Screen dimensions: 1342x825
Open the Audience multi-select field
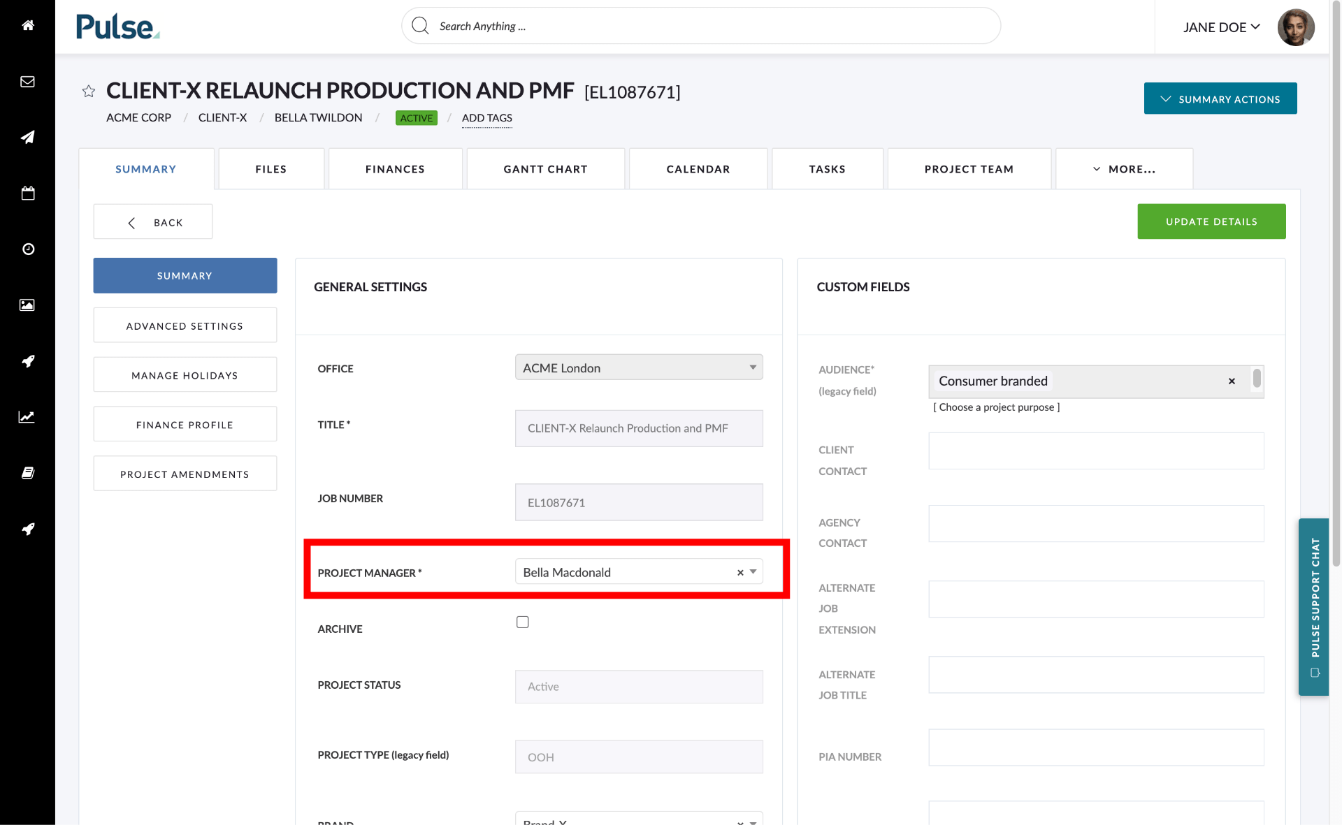(x=1096, y=381)
